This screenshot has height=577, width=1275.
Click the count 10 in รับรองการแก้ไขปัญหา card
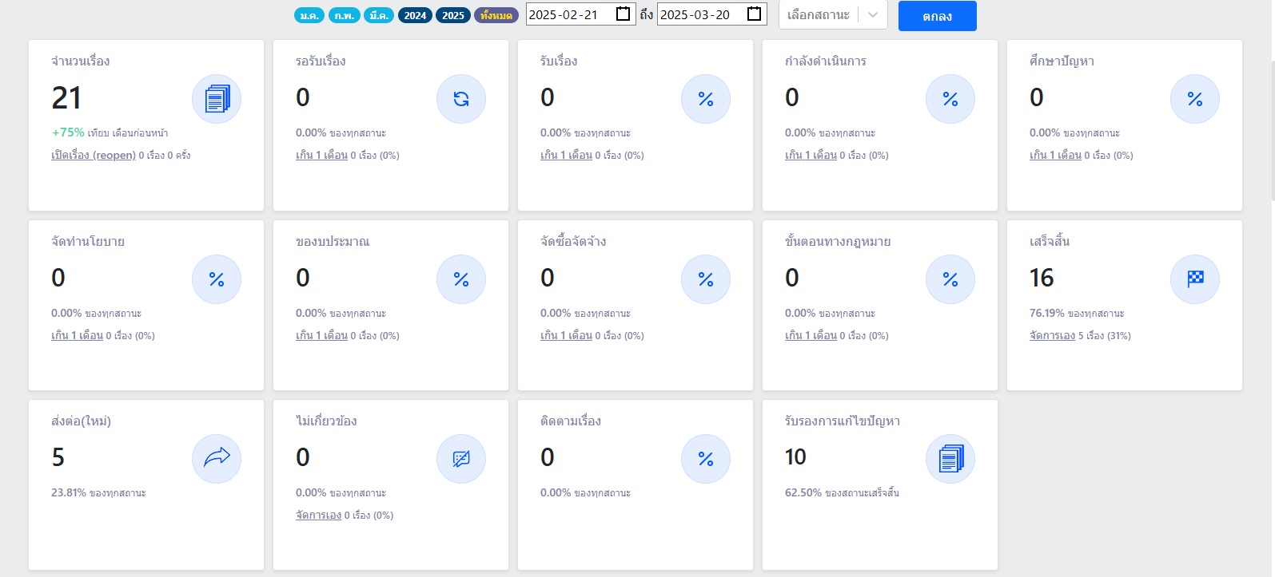[x=795, y=457]
